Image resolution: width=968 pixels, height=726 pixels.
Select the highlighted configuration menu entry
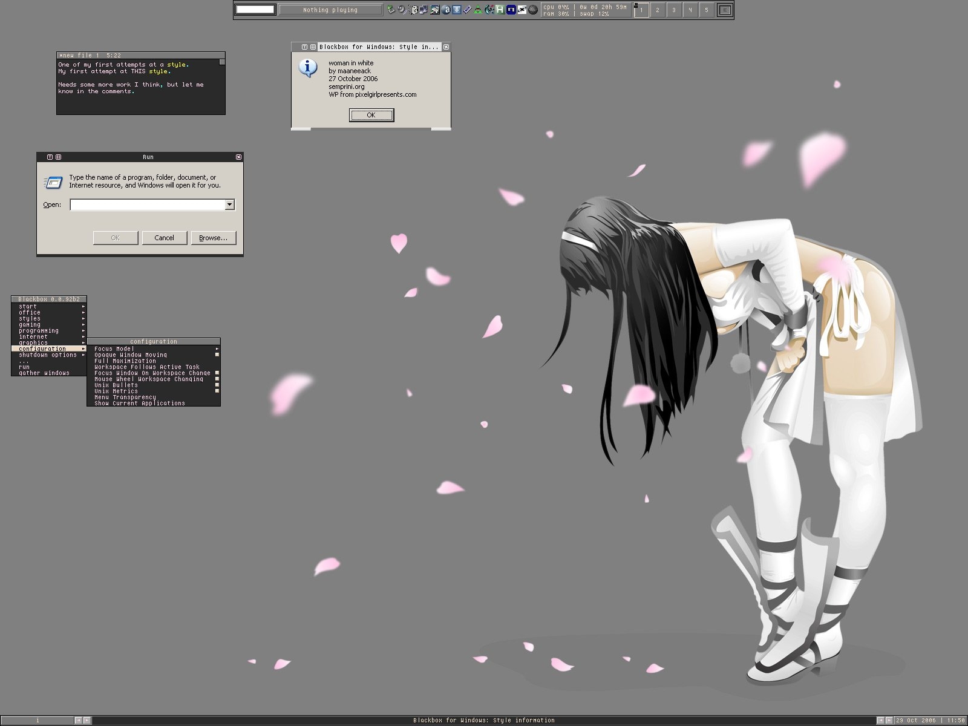pyautogui.click(x=49, y=348)
